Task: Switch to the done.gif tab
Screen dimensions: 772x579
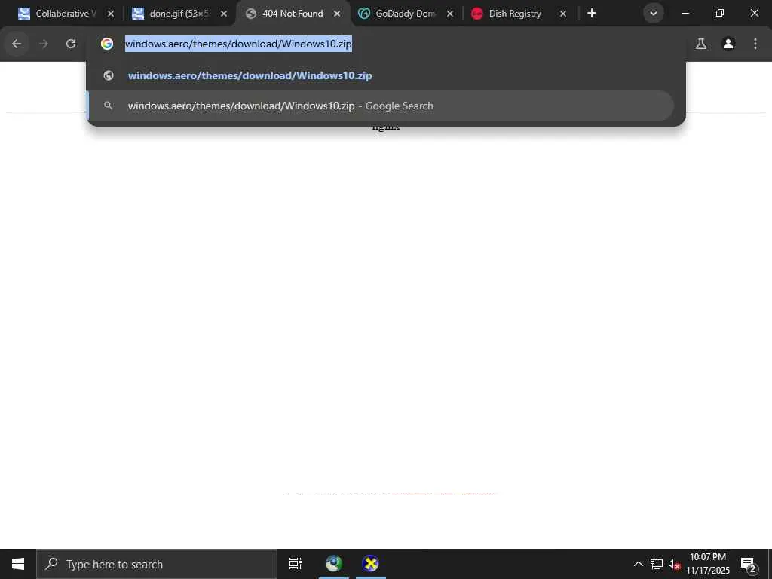Action: (x=178, y=14)
